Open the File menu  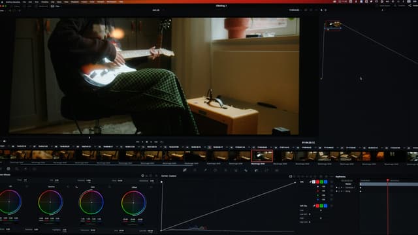[24, 1]
